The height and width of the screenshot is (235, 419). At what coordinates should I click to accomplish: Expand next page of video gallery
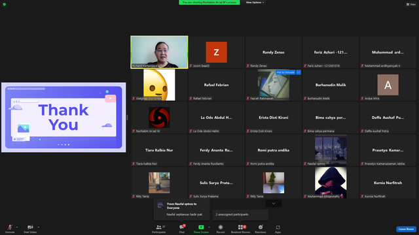(x=274, y=204)
